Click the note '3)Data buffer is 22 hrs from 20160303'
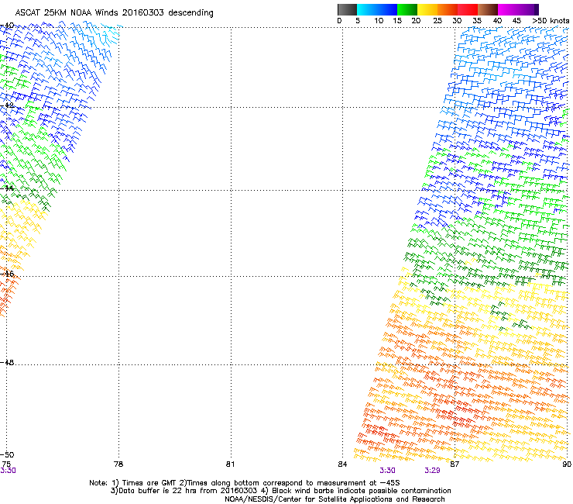573x504 pixels. tap(184, 491)
